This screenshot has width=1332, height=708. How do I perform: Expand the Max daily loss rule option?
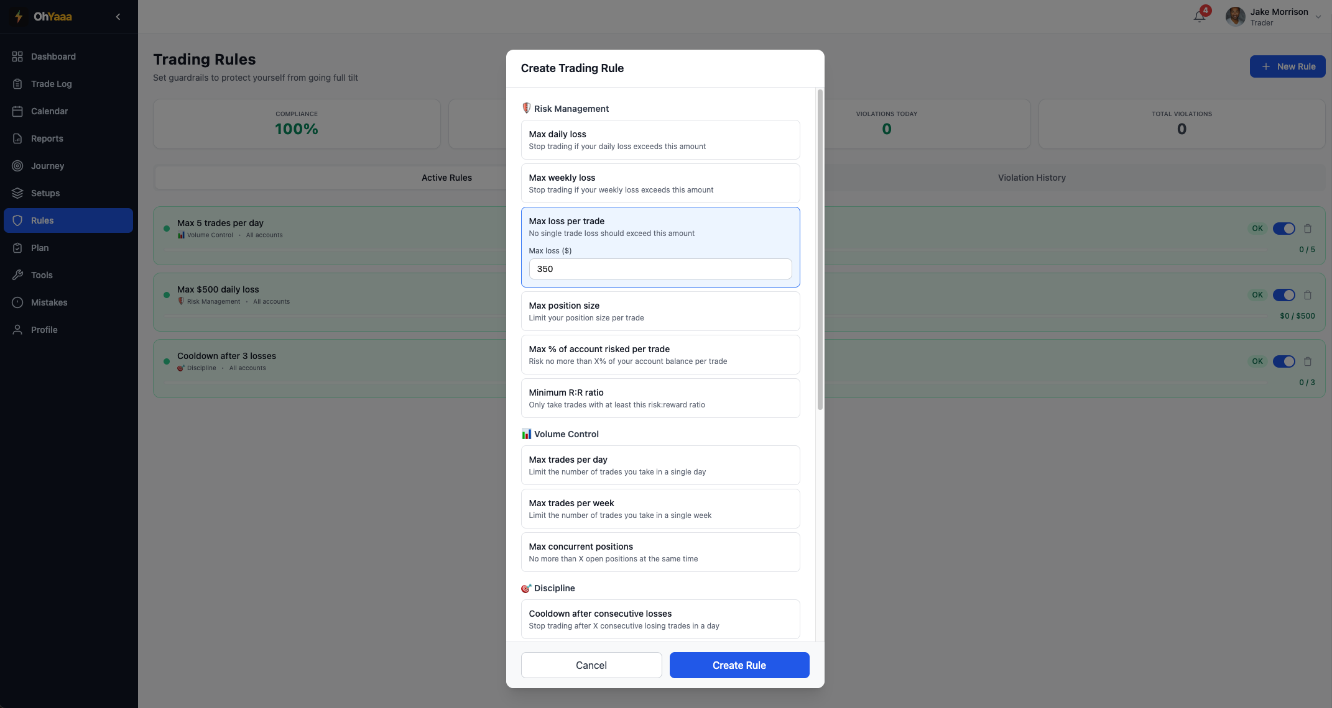click(x=660, y=140)
